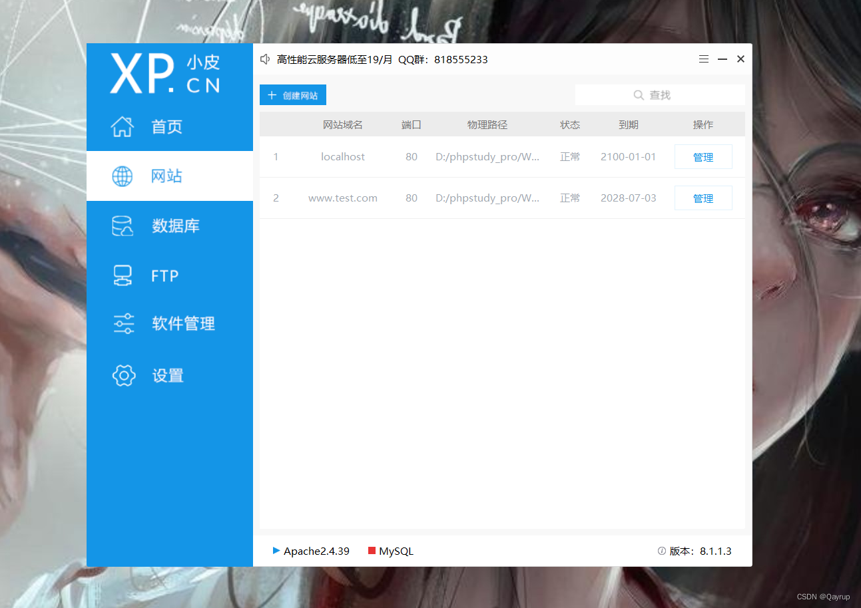Close the phpstudy window
Screen dimensions: 861x608
tap(740, 59)
